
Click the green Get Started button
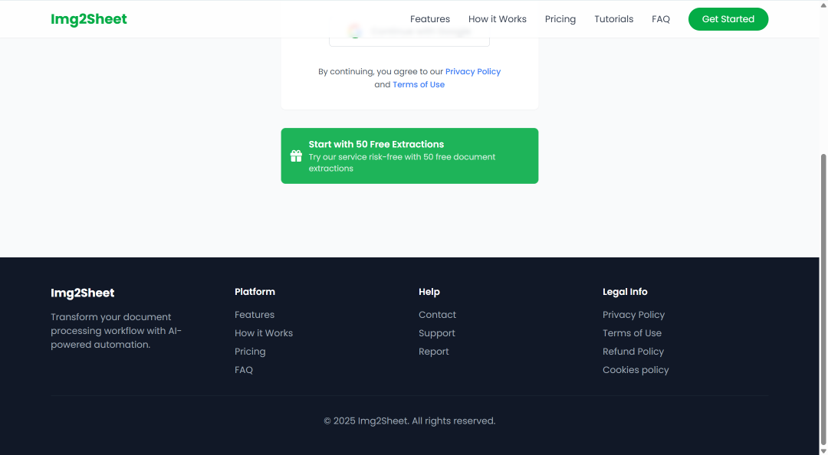pos(728,19)
